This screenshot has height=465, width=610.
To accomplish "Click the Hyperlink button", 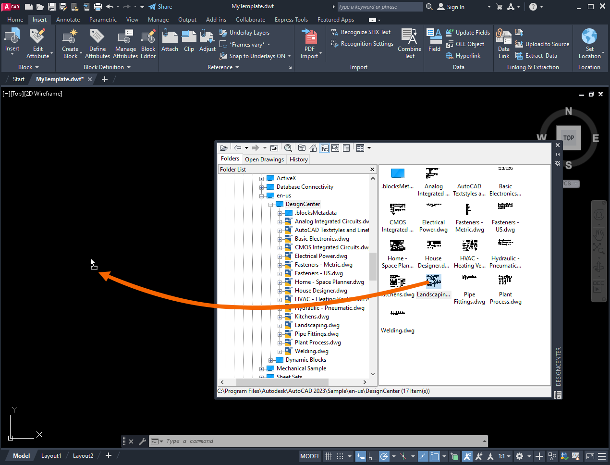I will pyautogui.click(x=463, y=56).
